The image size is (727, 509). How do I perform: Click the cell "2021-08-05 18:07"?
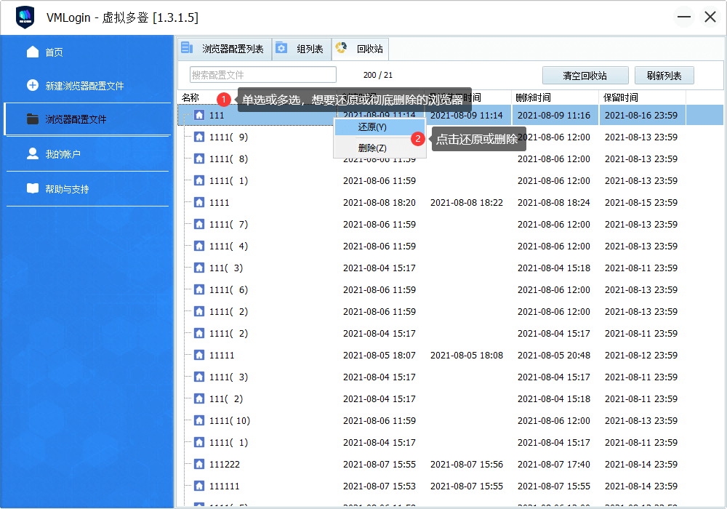pos(379,355)
